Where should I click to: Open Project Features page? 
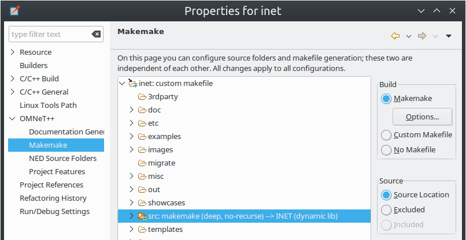(57, 172)
